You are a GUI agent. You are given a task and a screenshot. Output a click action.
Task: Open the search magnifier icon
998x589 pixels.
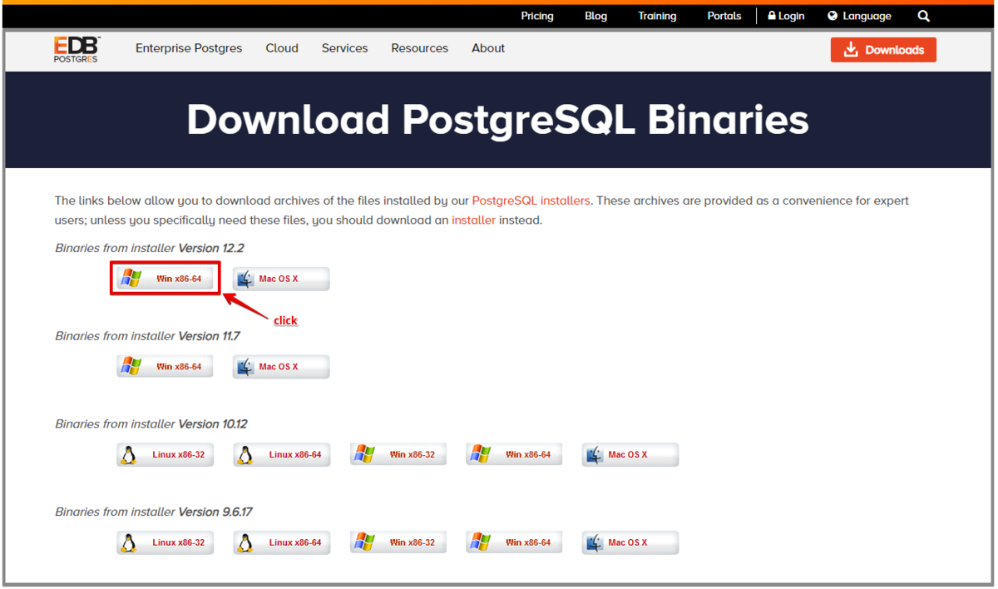click(x=924, y=16)
